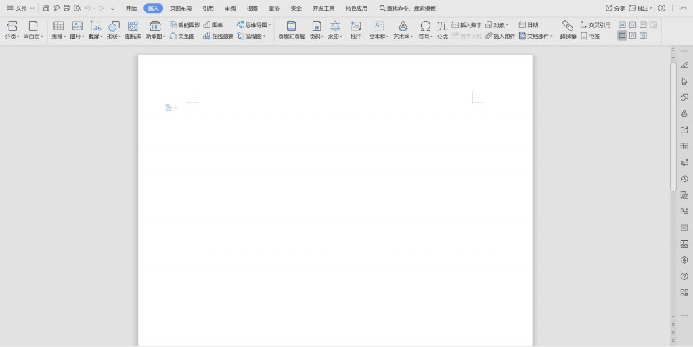The width and height of the screenshot is (693, 347).
Task: Expand the 对象 object dropdown
Action: pos(497,25)
